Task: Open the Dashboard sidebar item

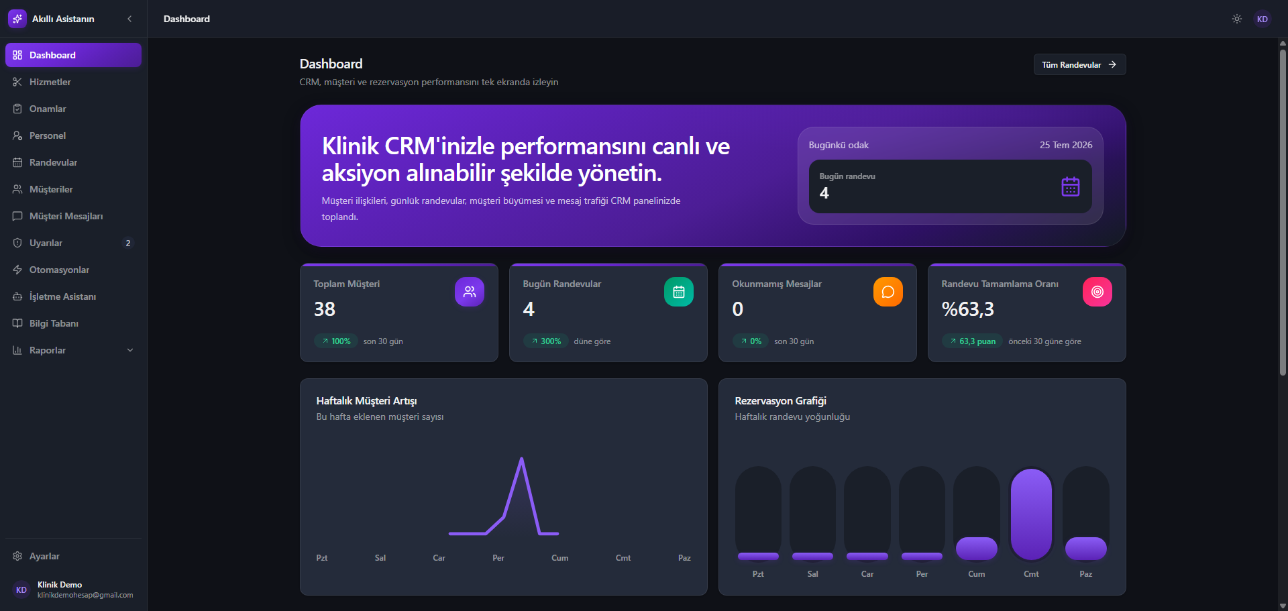Action: tap(73, 55)
